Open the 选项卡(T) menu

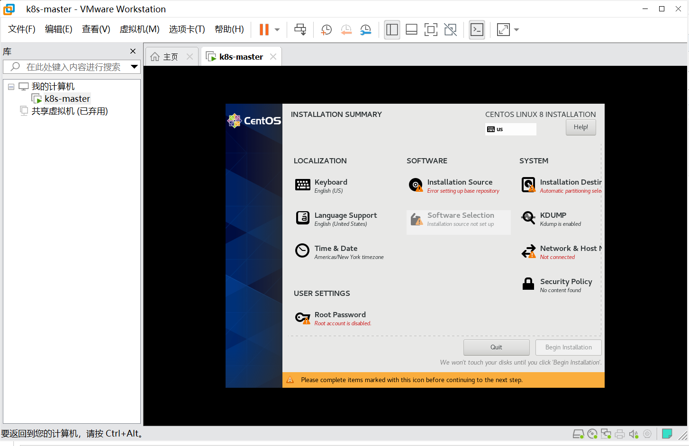click(x=187, y=29)
